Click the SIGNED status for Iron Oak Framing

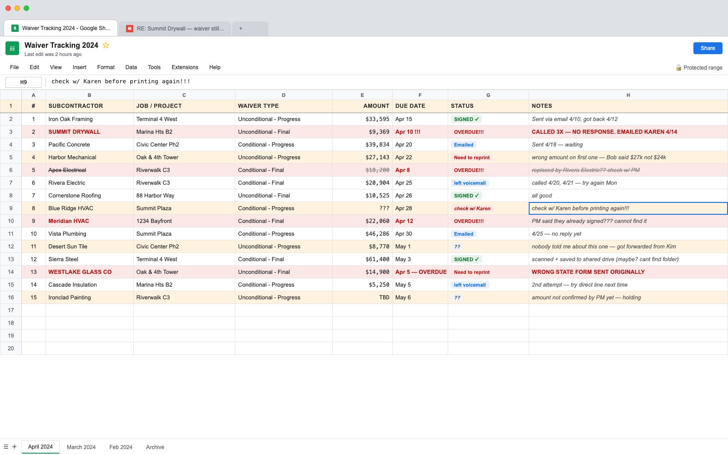coord(466,119)
